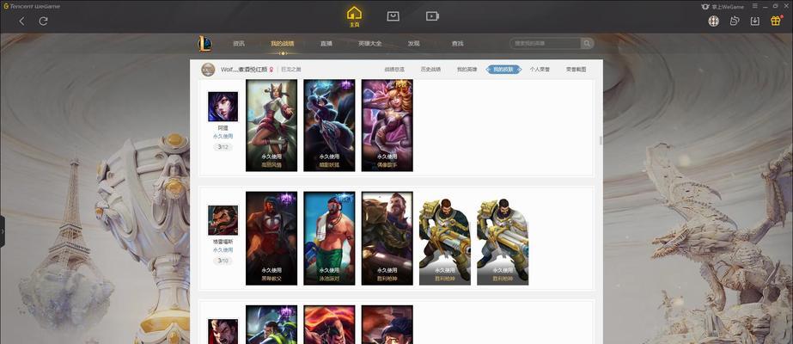The height and width of the screenshot is (344, 793).
Task: Expand the left-edge side panel handle
Action: [3, 231]
